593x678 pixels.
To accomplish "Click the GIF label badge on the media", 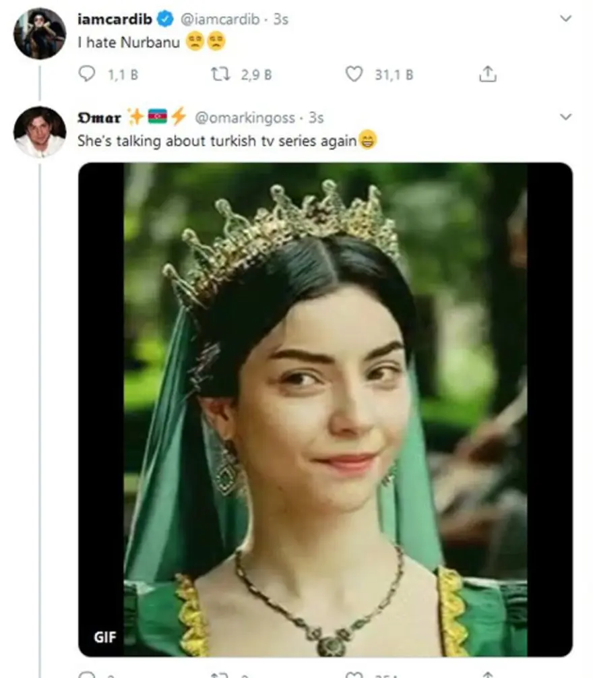I will tap(105, 637).
